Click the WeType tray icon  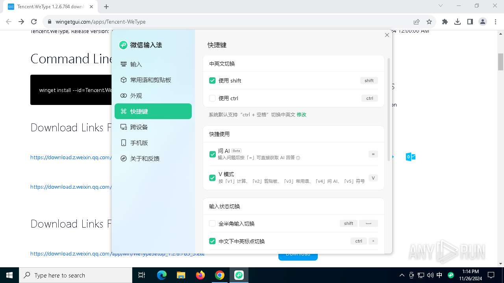451,275
